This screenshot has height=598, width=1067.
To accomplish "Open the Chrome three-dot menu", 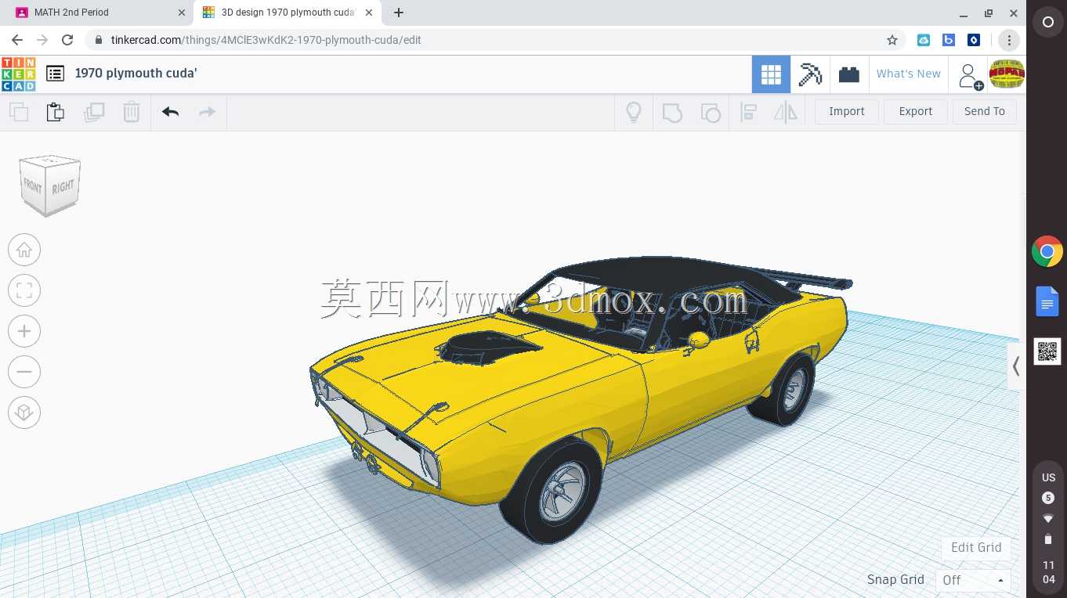I will 1009,40.
